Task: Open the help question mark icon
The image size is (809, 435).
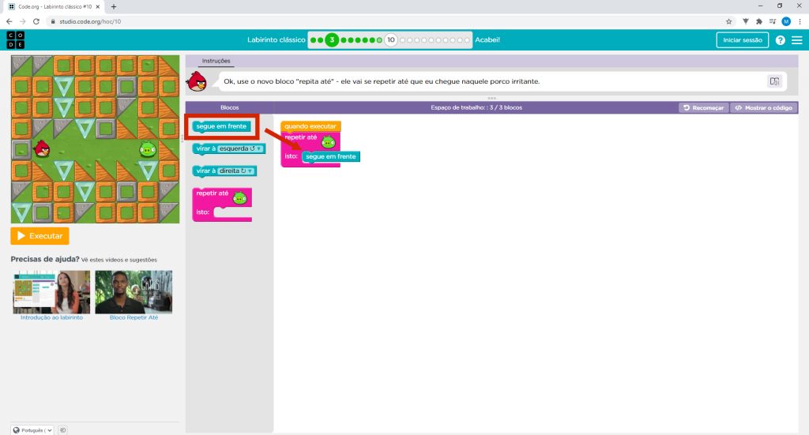Action: 780,40
